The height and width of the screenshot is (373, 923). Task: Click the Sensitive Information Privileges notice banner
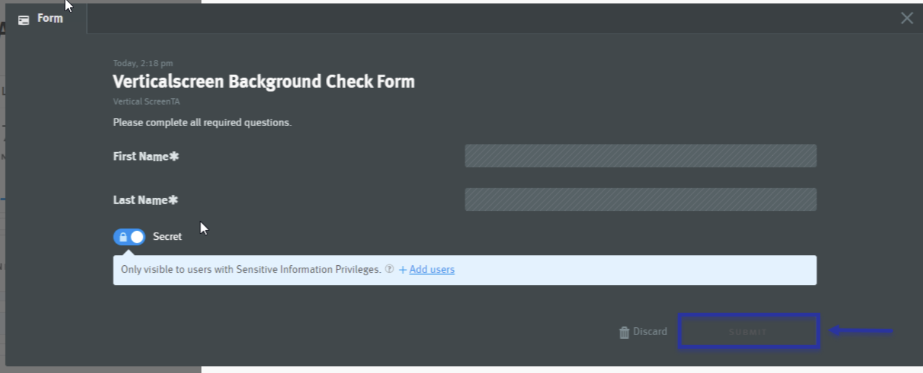(x=592, y=270)
